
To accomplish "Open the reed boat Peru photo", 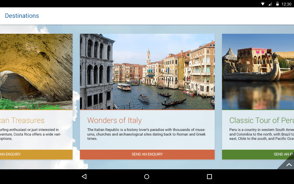I will (258, 71).
